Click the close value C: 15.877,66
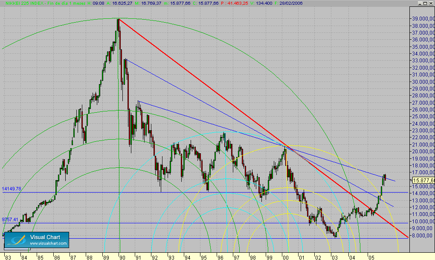This screenshot has width=435, height=260. (206, 3)
